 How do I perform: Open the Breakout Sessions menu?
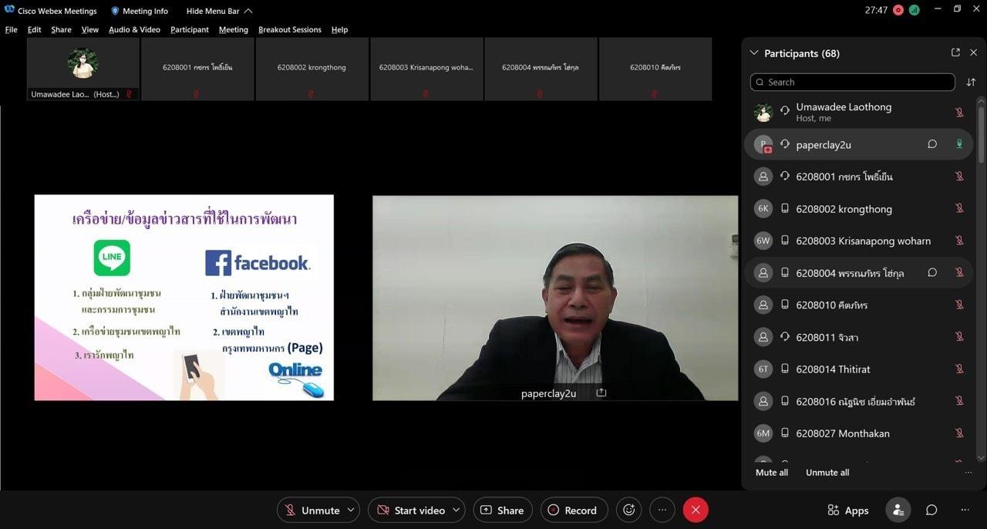(290, 29)
